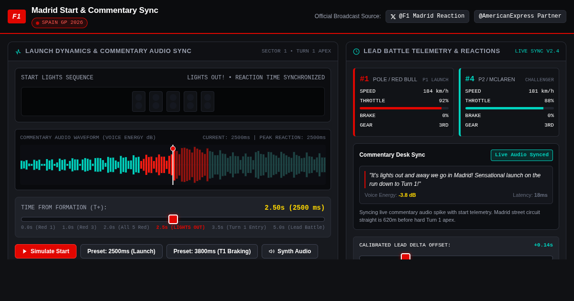Click the clock icon beside Lead Battle Telemetry
This screenshot has height=301, width=574.
356,52
